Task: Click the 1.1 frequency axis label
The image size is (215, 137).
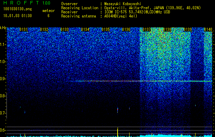Action: pyautogui.click(x=3, y=45)
